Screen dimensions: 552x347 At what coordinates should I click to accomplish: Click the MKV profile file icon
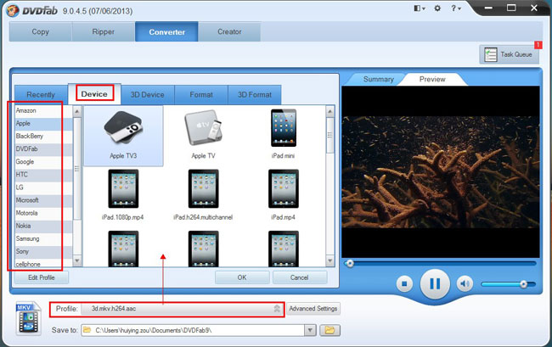tap(28, 318)
